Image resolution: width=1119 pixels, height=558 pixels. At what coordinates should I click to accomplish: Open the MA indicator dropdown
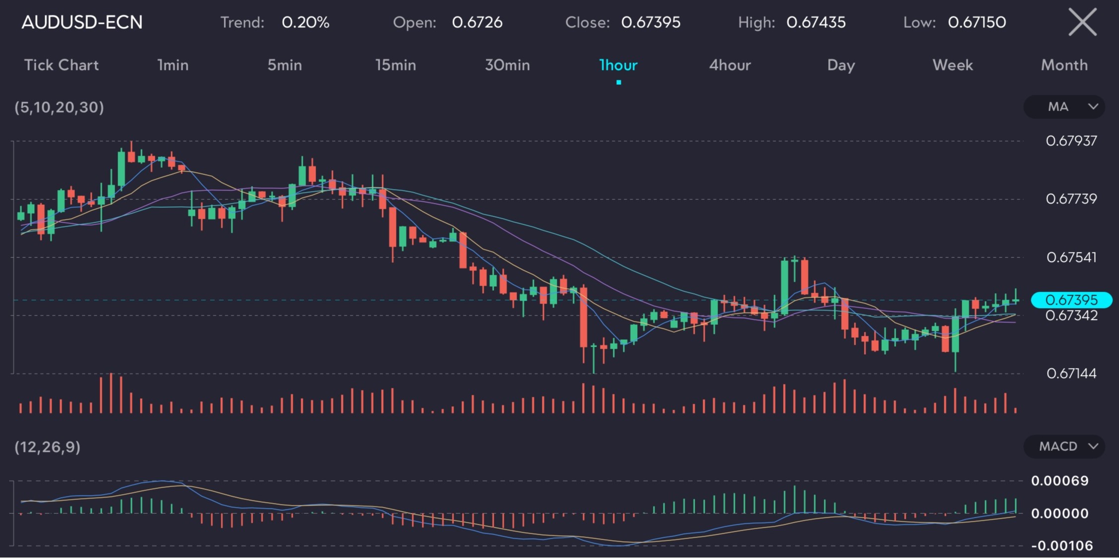point(1064,107)
